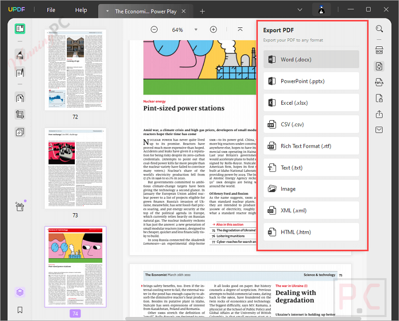
Task: Open the Protect PDF lock icon
Action: (379, 98)
